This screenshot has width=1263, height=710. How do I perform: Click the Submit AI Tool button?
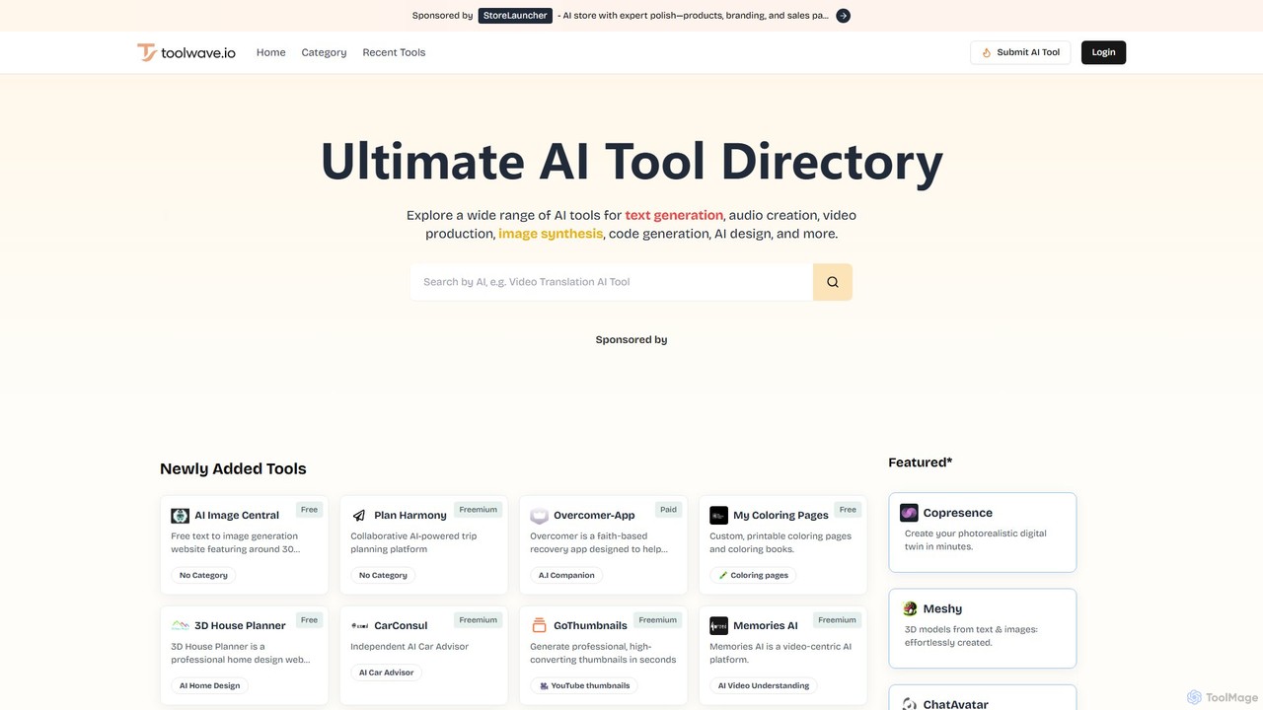(x=1020, y=52)
